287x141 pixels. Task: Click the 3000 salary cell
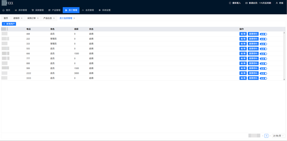[x=76, y=73]
